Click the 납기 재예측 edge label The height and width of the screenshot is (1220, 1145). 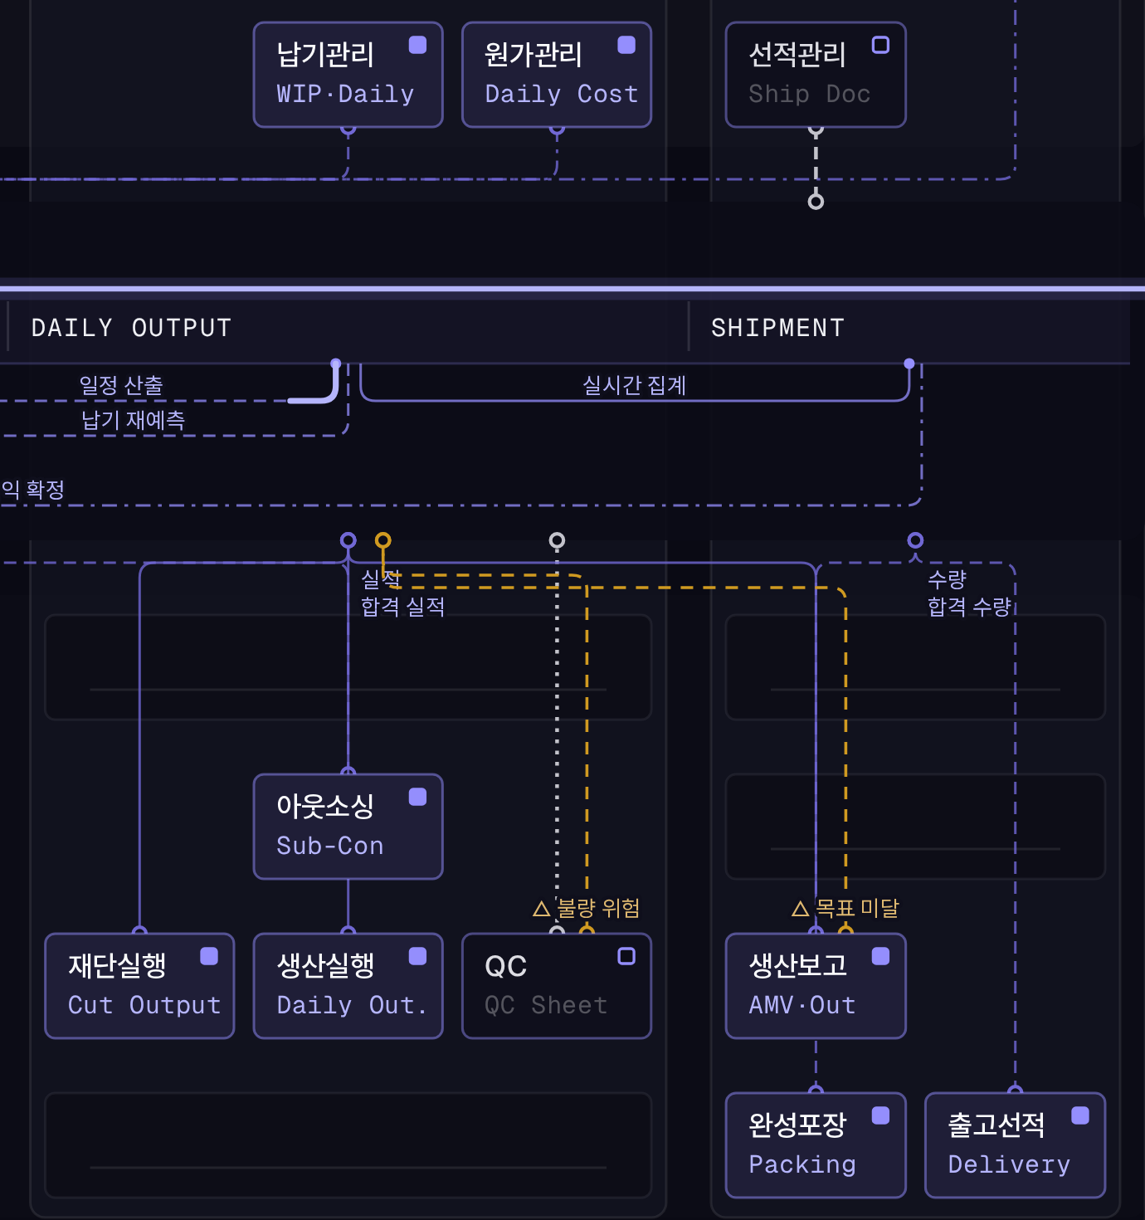tap(133, 420)
